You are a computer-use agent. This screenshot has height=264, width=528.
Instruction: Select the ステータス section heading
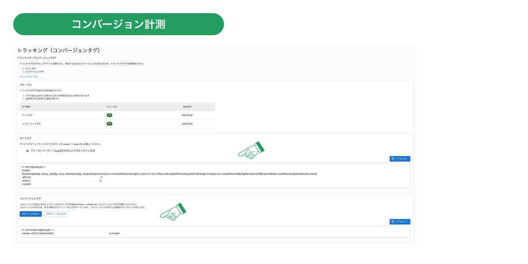26,84
